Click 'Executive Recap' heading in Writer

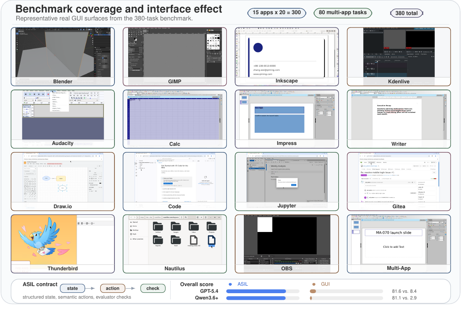point(384,106)
